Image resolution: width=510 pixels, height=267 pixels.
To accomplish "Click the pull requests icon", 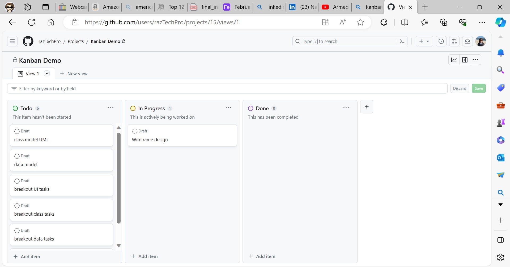I will [454, 41].
